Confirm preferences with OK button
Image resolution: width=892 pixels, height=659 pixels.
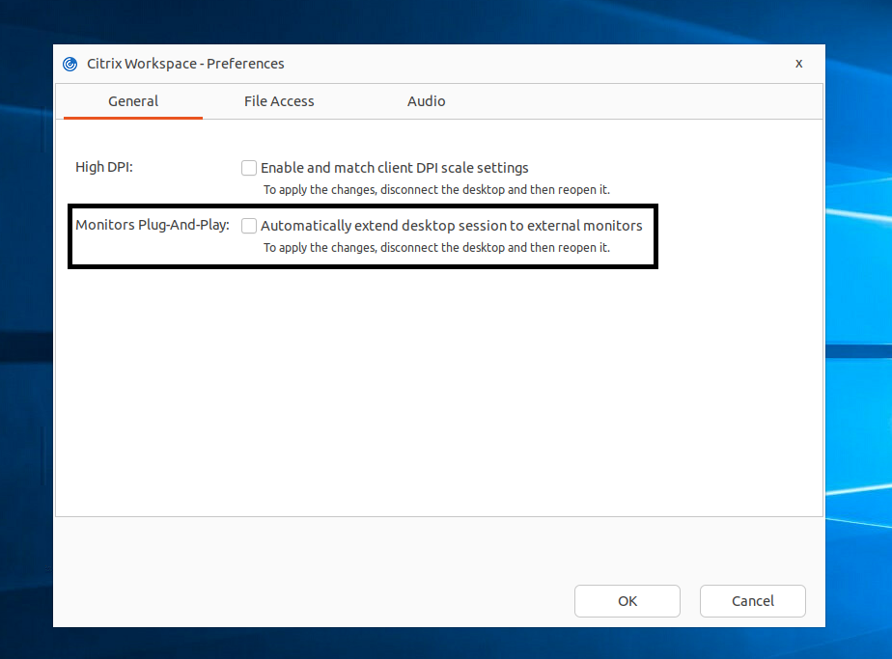click(627, 601)
